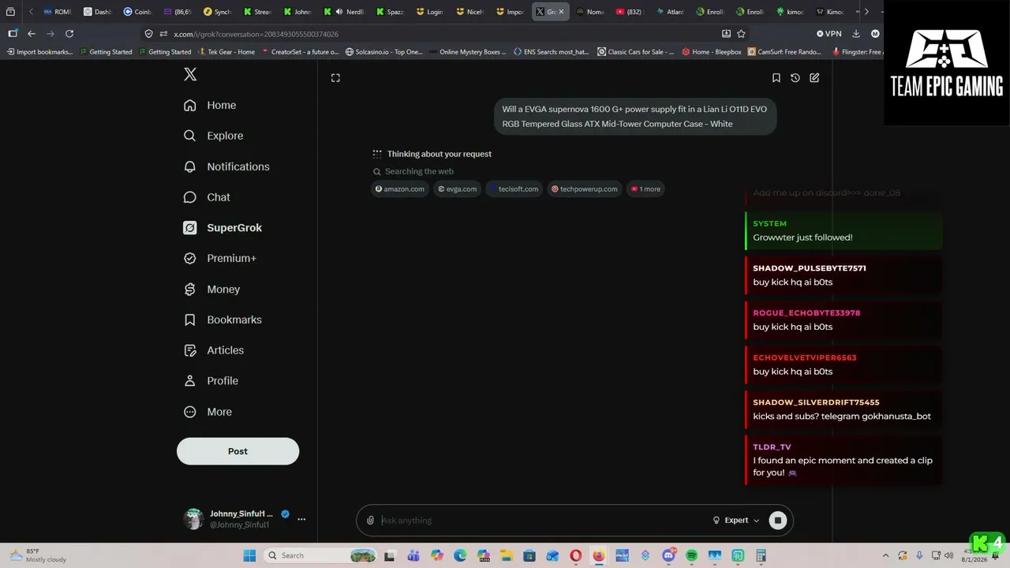Open 'Home - Bleepbox' bookmark
This screenshot has height=568, width=1010.
click(x=712, y=52)
